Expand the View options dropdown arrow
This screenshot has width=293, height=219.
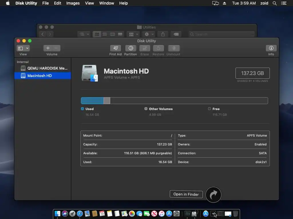pyautogui.click(x=27, y=48)
